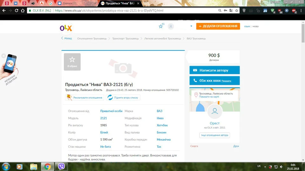This screenshot has width=305, height=171.
Task: Expand the account dropdown arrow in header
Action: point(191,26)
